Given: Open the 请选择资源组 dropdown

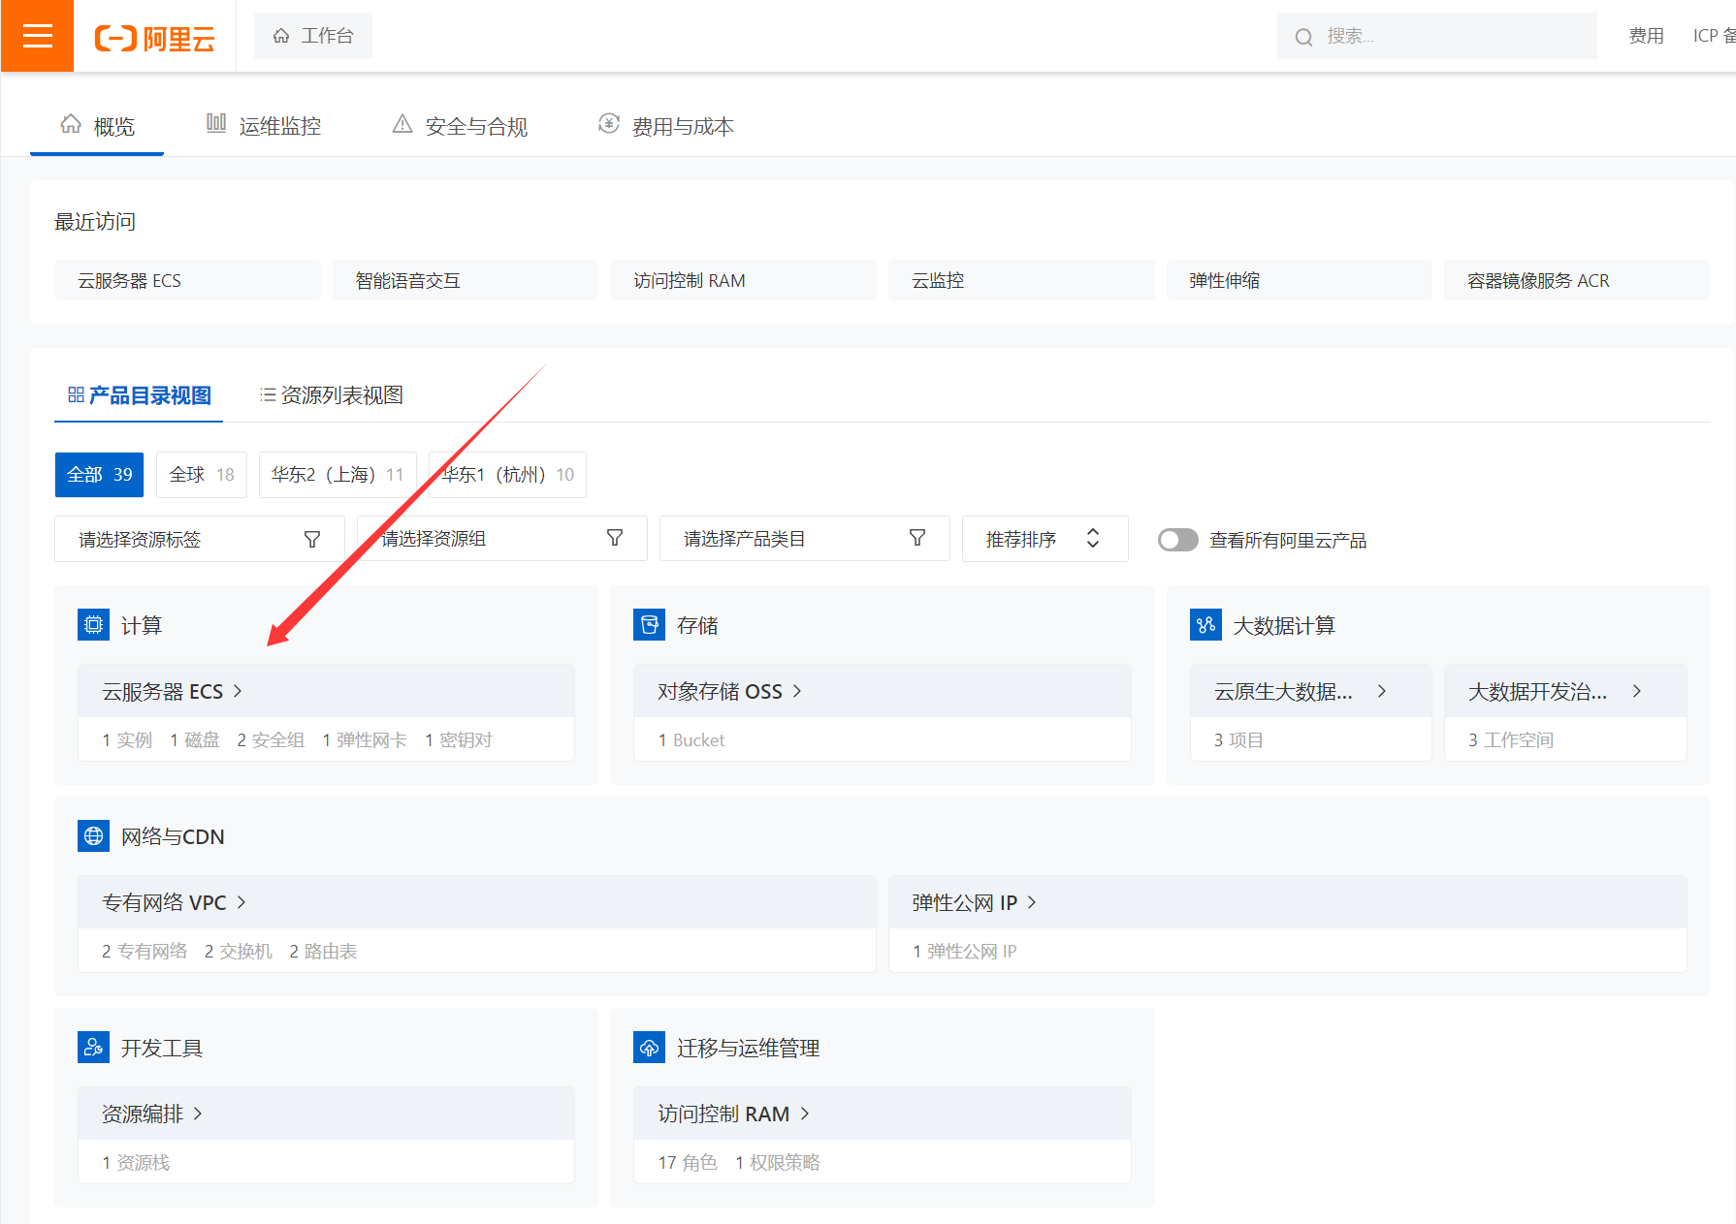Looking at the screenshot, I should click(502, 538).
